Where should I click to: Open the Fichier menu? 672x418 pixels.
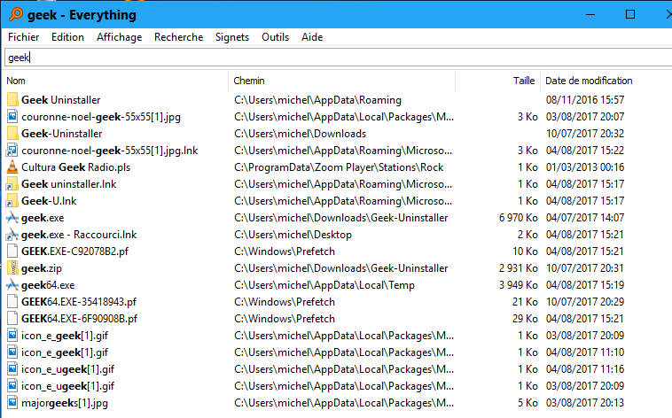24,37
